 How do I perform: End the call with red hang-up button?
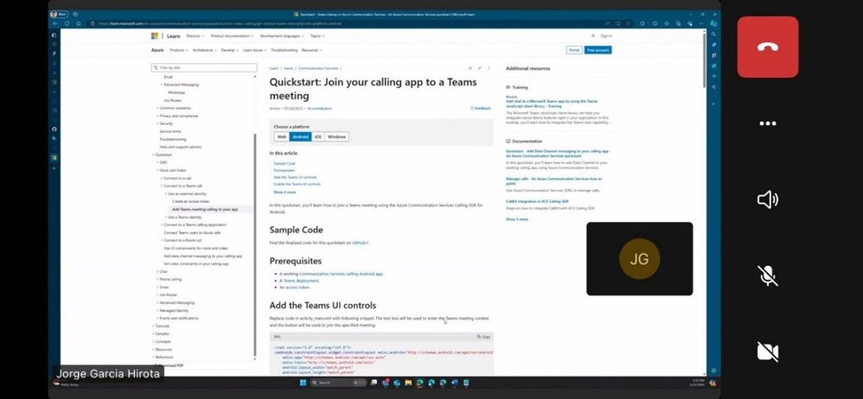pos(767,47)
